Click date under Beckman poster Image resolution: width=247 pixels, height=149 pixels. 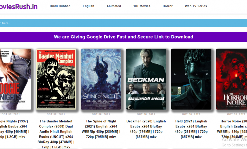coord(146,114)
